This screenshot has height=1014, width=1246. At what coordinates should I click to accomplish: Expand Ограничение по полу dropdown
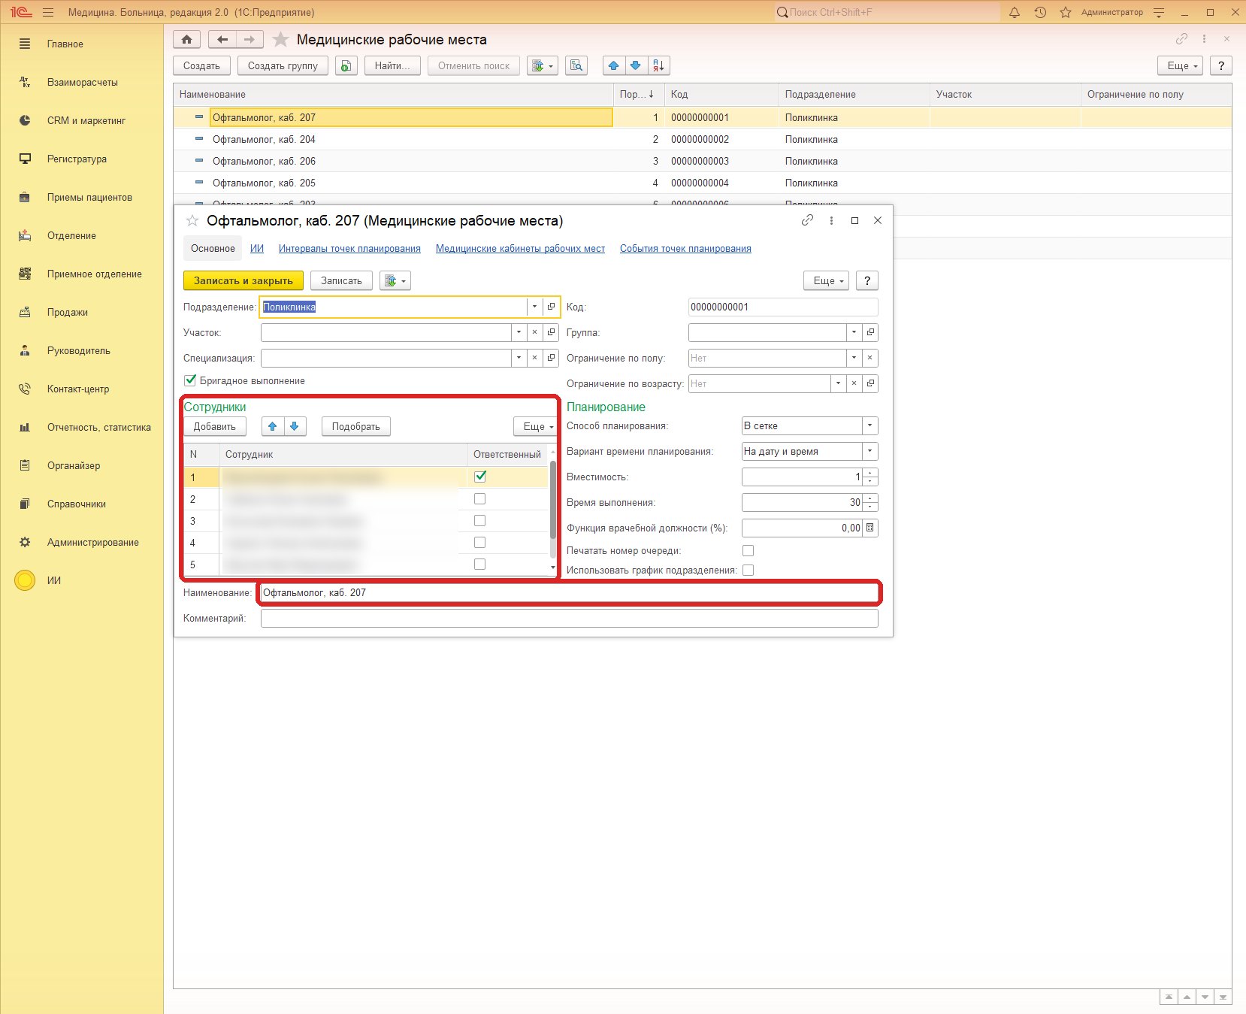854,359
